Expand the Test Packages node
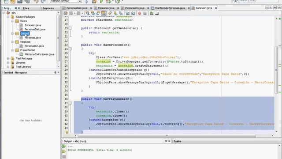282x159 pixels. coord(8,58)
